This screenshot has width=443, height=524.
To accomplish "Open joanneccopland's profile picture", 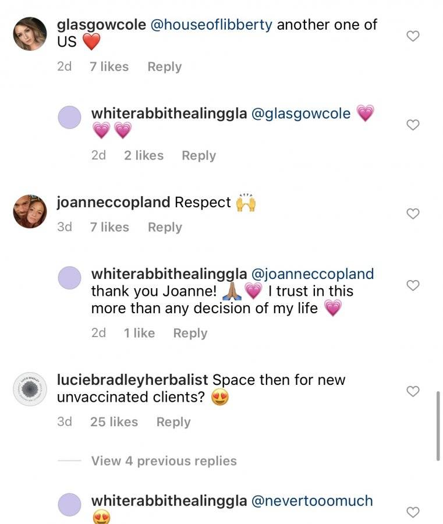I will pos(30,211).
